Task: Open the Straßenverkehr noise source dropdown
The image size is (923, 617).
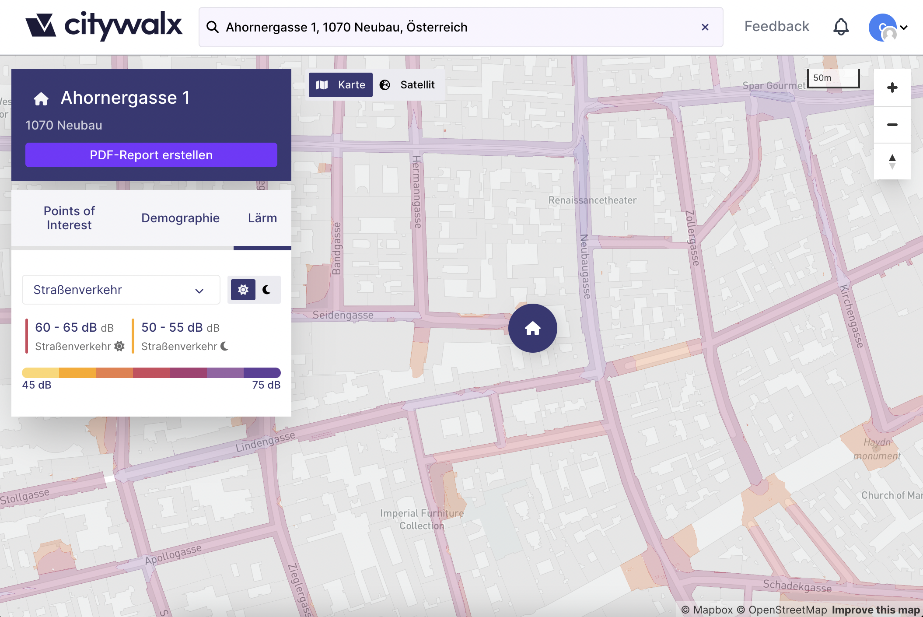Action: click(121, 290)
